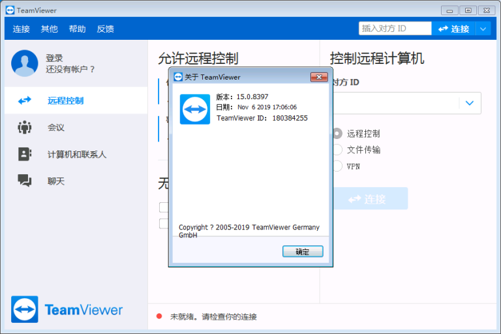Select the 文件传输 radio button

tap(337, 149)
